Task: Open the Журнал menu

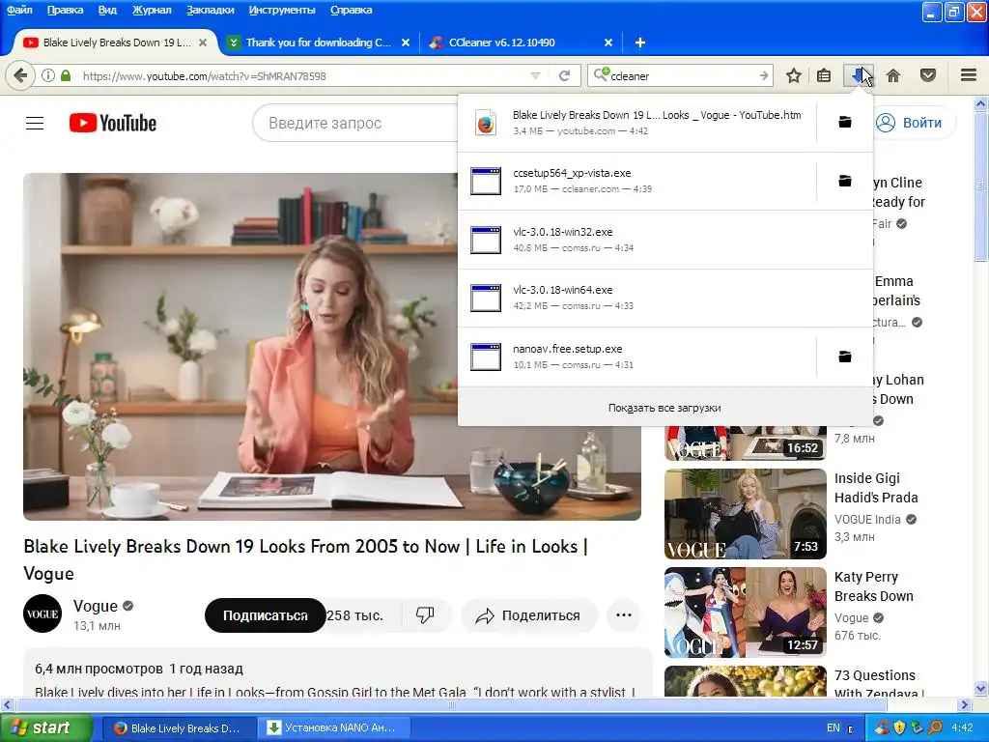Action: pyautogui.click(x=152, y=10)
